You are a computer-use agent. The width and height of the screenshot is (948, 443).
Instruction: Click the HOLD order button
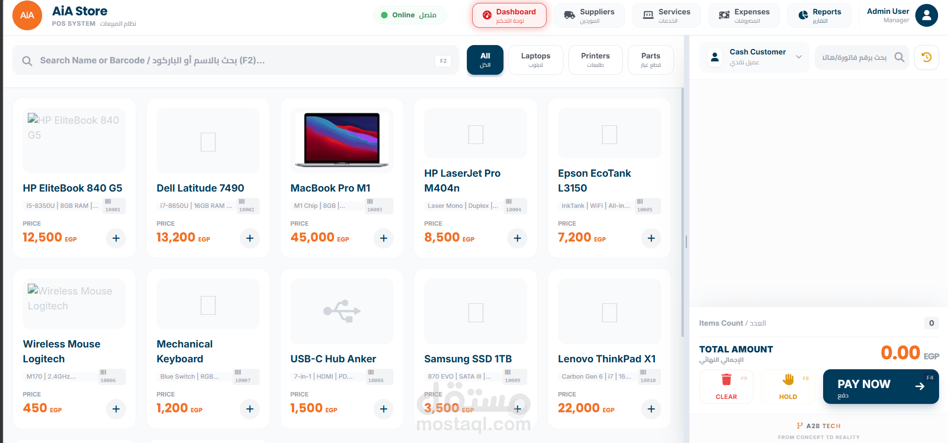tap(788, 387)
